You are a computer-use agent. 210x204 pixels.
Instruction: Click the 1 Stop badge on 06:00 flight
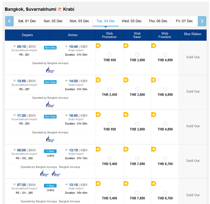[x=50, y=151]
